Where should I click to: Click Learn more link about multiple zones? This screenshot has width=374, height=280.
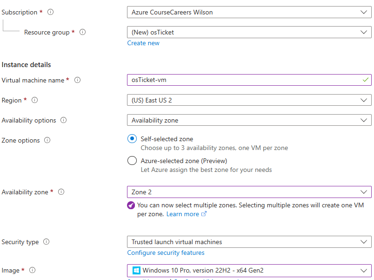coord(183,214)
